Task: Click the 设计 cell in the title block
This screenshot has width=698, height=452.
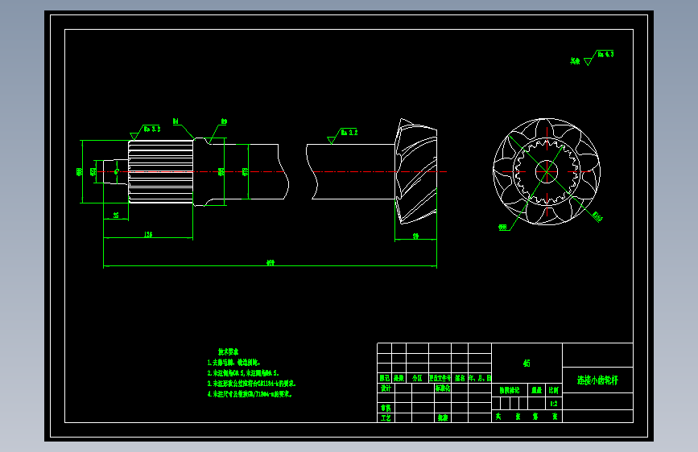Action: pyautogui.click(x=386, y=388)
